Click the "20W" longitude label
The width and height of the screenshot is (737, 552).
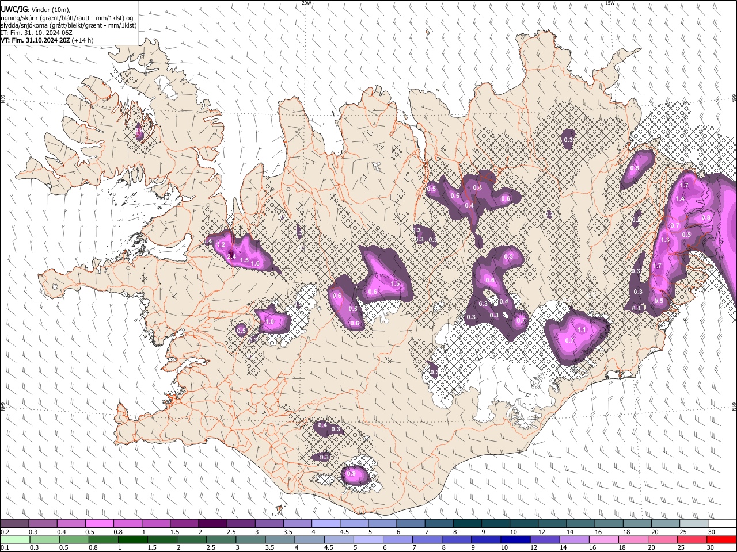pos(306,3)
